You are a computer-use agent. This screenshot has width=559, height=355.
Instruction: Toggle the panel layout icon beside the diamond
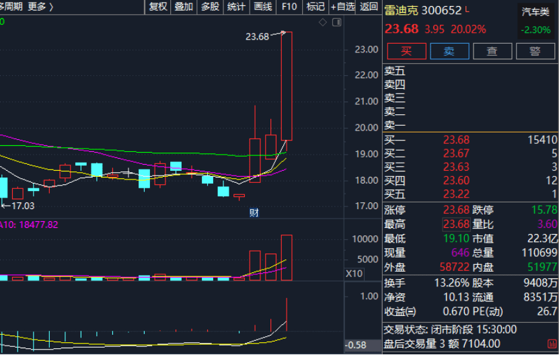[336, 22]
